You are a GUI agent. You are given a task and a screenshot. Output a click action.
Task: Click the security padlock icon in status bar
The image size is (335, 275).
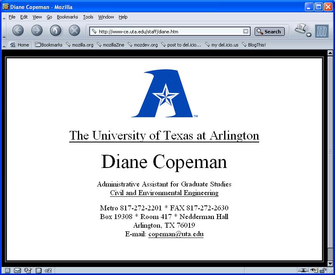coord(323,270)
